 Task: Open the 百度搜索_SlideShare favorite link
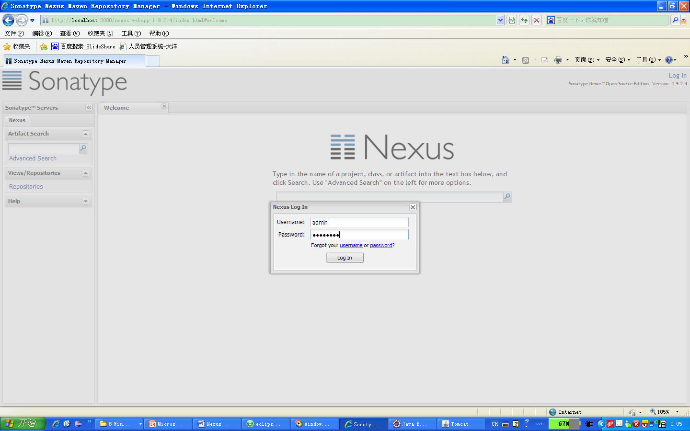tap(83, 46)
